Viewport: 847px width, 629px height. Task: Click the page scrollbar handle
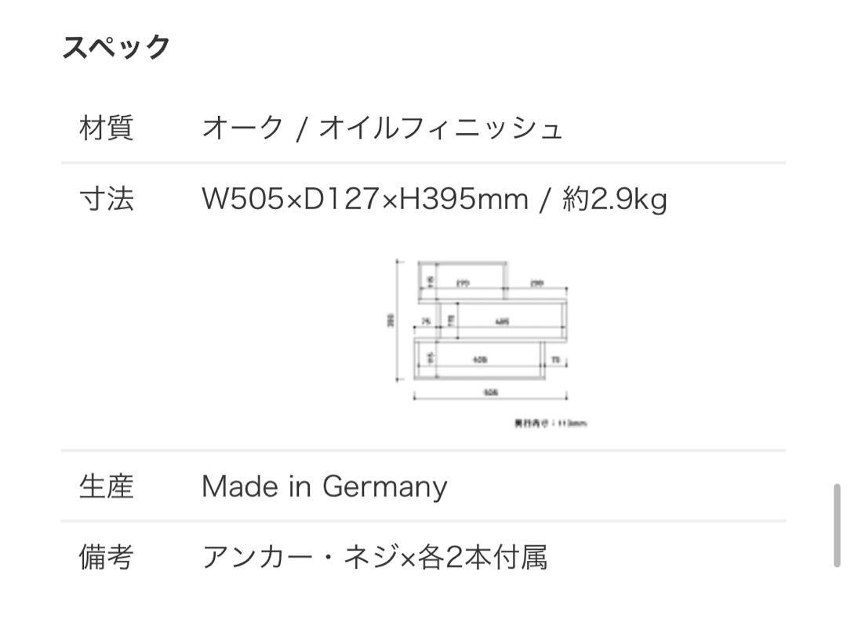pyautogui.click(x=836, y=525)
